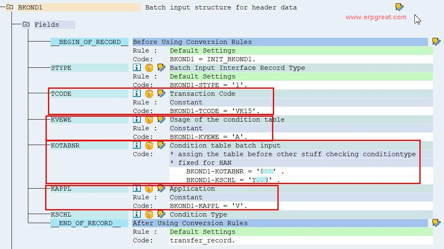Screen dimensions: 444x249
Task: Click the 'assign the table before other stuff' comment
Action: pyautogui.click(x=293, y=154)
